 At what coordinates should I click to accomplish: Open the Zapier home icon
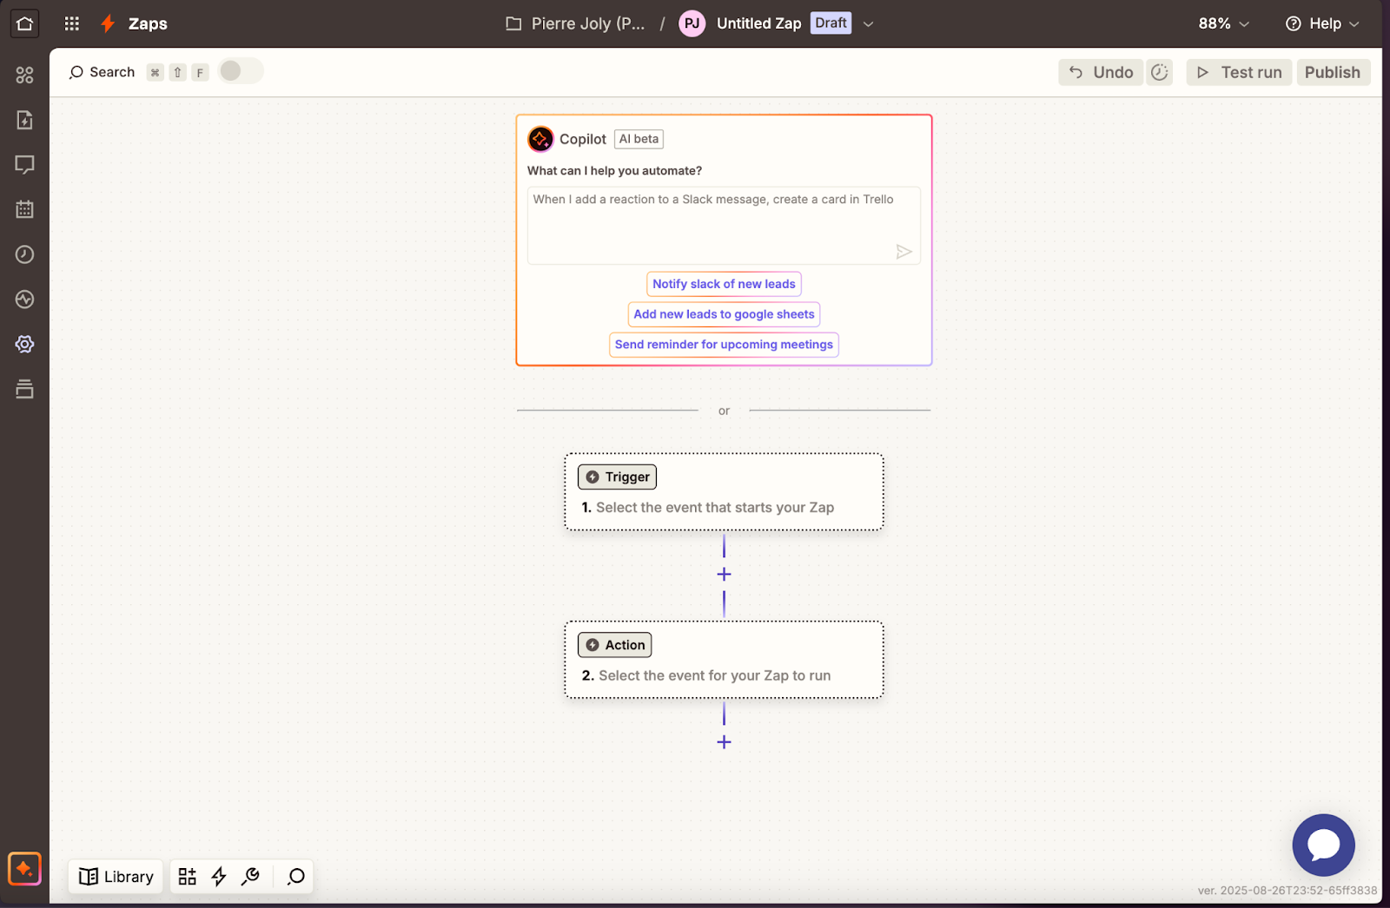[x=24, y=23]
